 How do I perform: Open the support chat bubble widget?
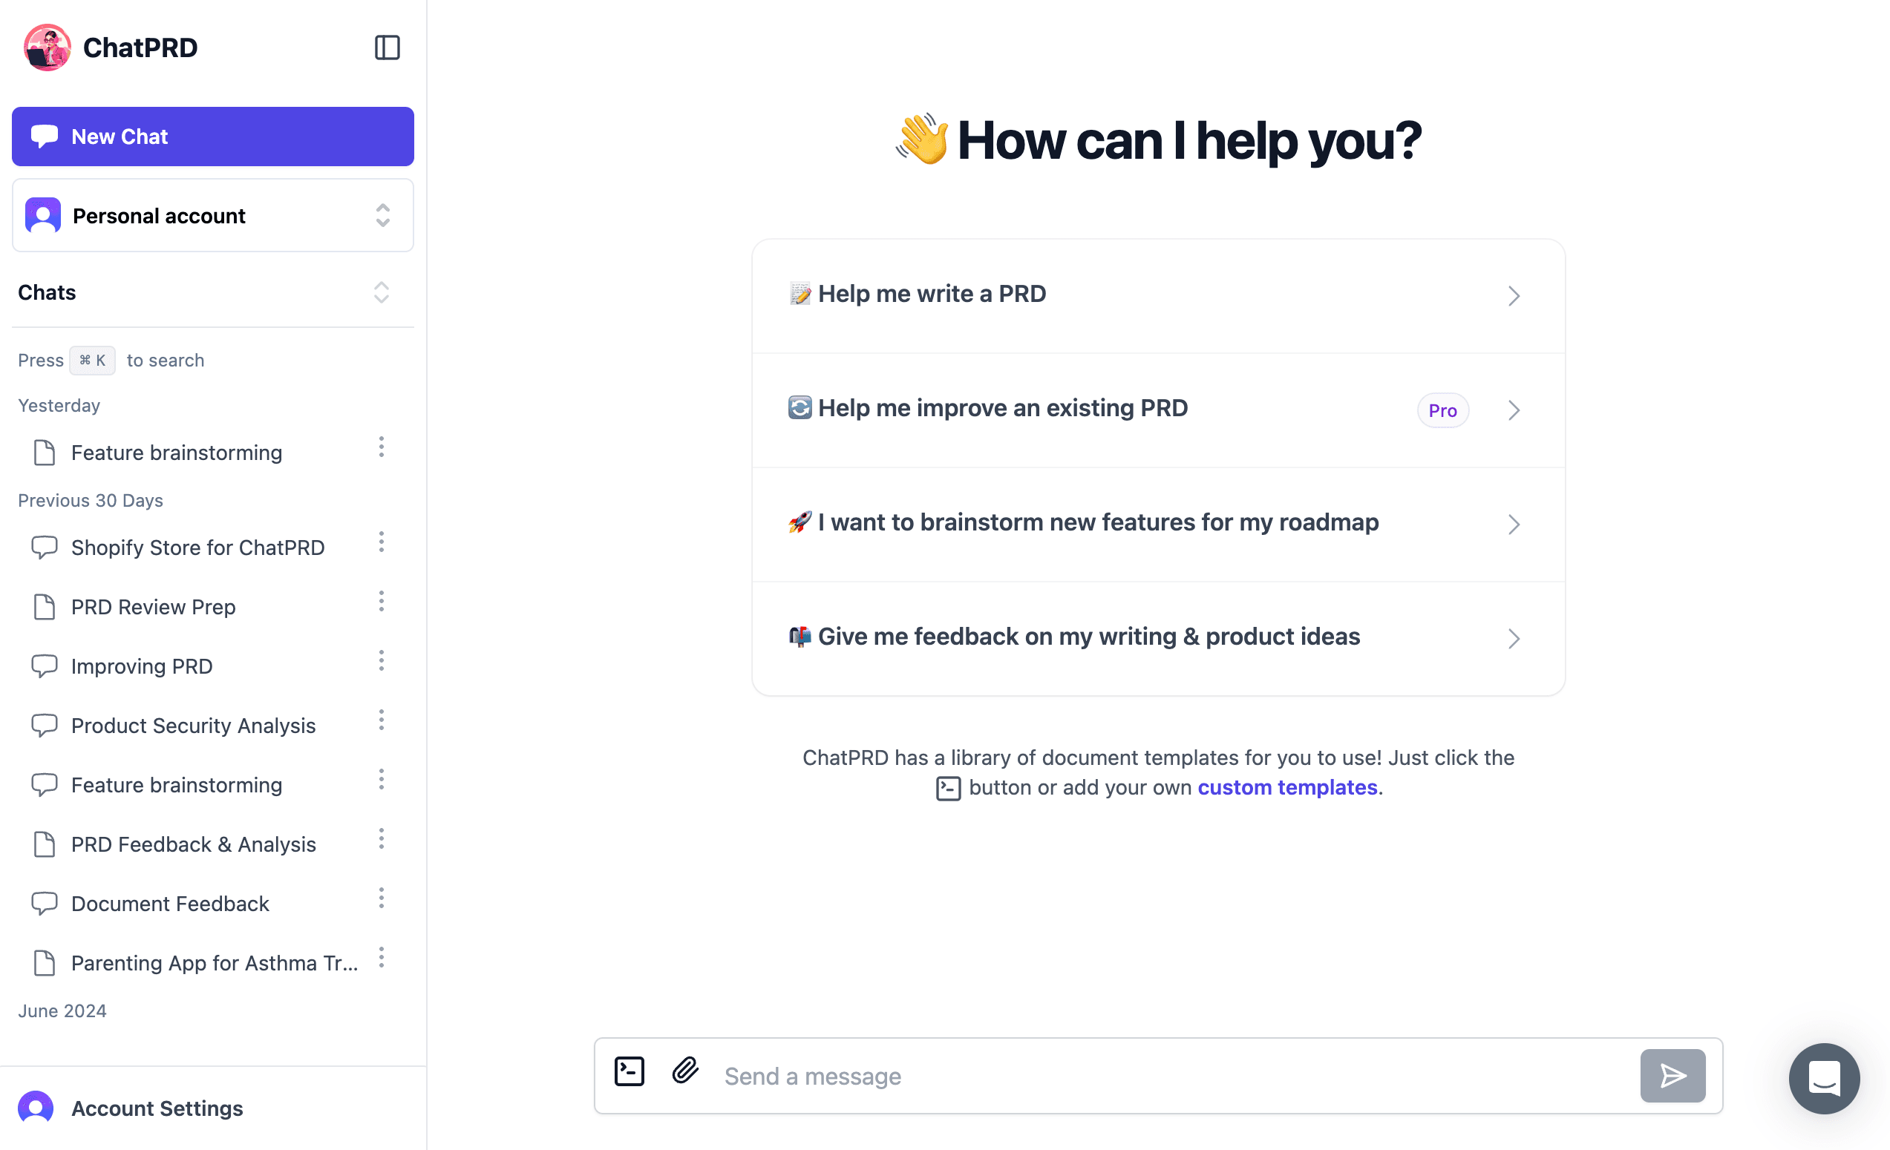pyautogui.click(x=1823, y=1078)
